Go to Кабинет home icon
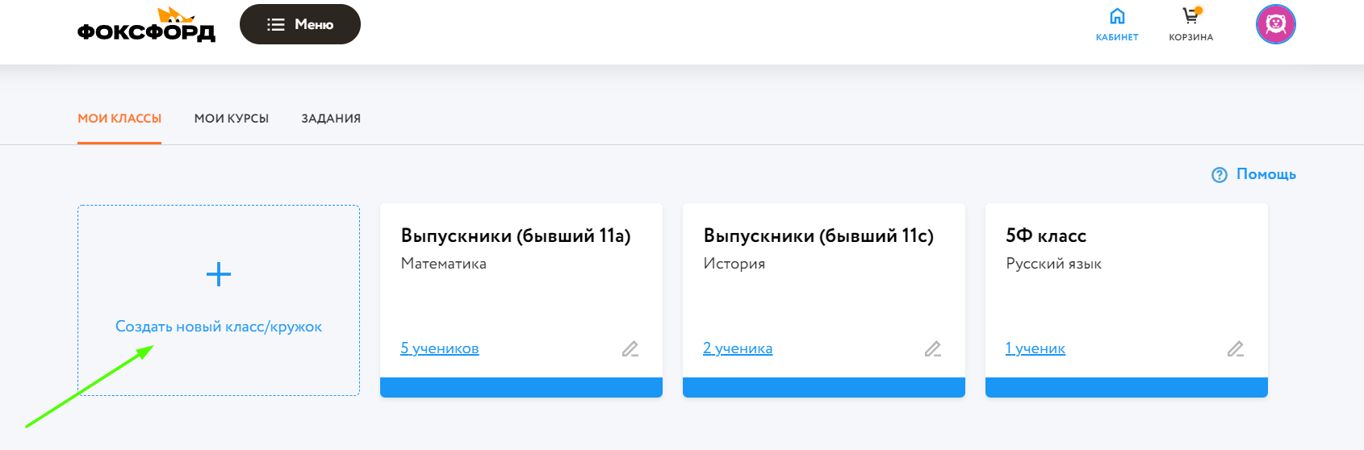This screenshot has height=450, width=1364. point(1117,17)
